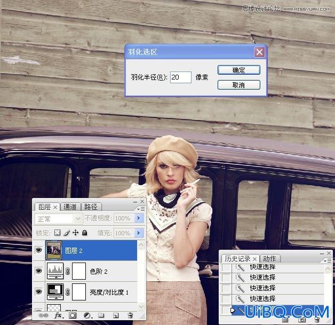The image size is (335, 325).
Task: Lock all with the padlock icon
Action: [85, 233]
